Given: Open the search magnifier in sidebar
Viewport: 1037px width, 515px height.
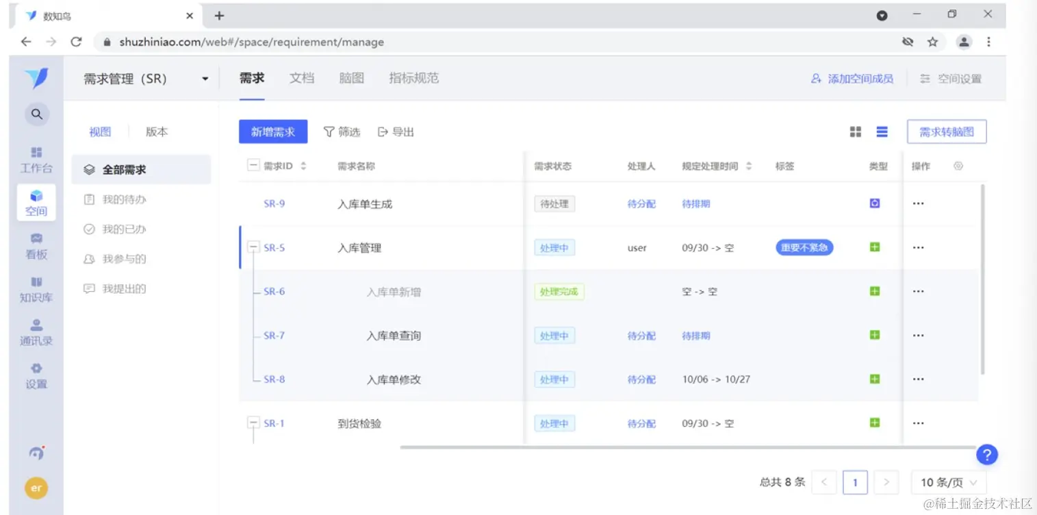Looking at the screenshot, I should [37, 114].
